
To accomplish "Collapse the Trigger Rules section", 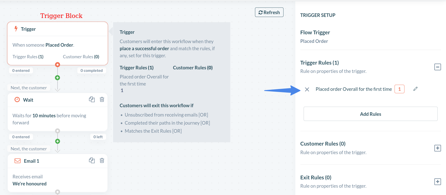I will (437, 67).
